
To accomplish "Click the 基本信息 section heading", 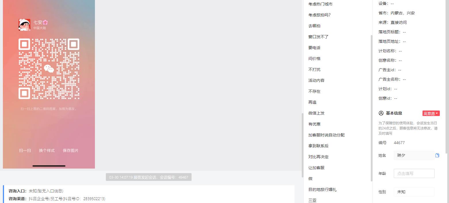I will click(x=394, y=113).
